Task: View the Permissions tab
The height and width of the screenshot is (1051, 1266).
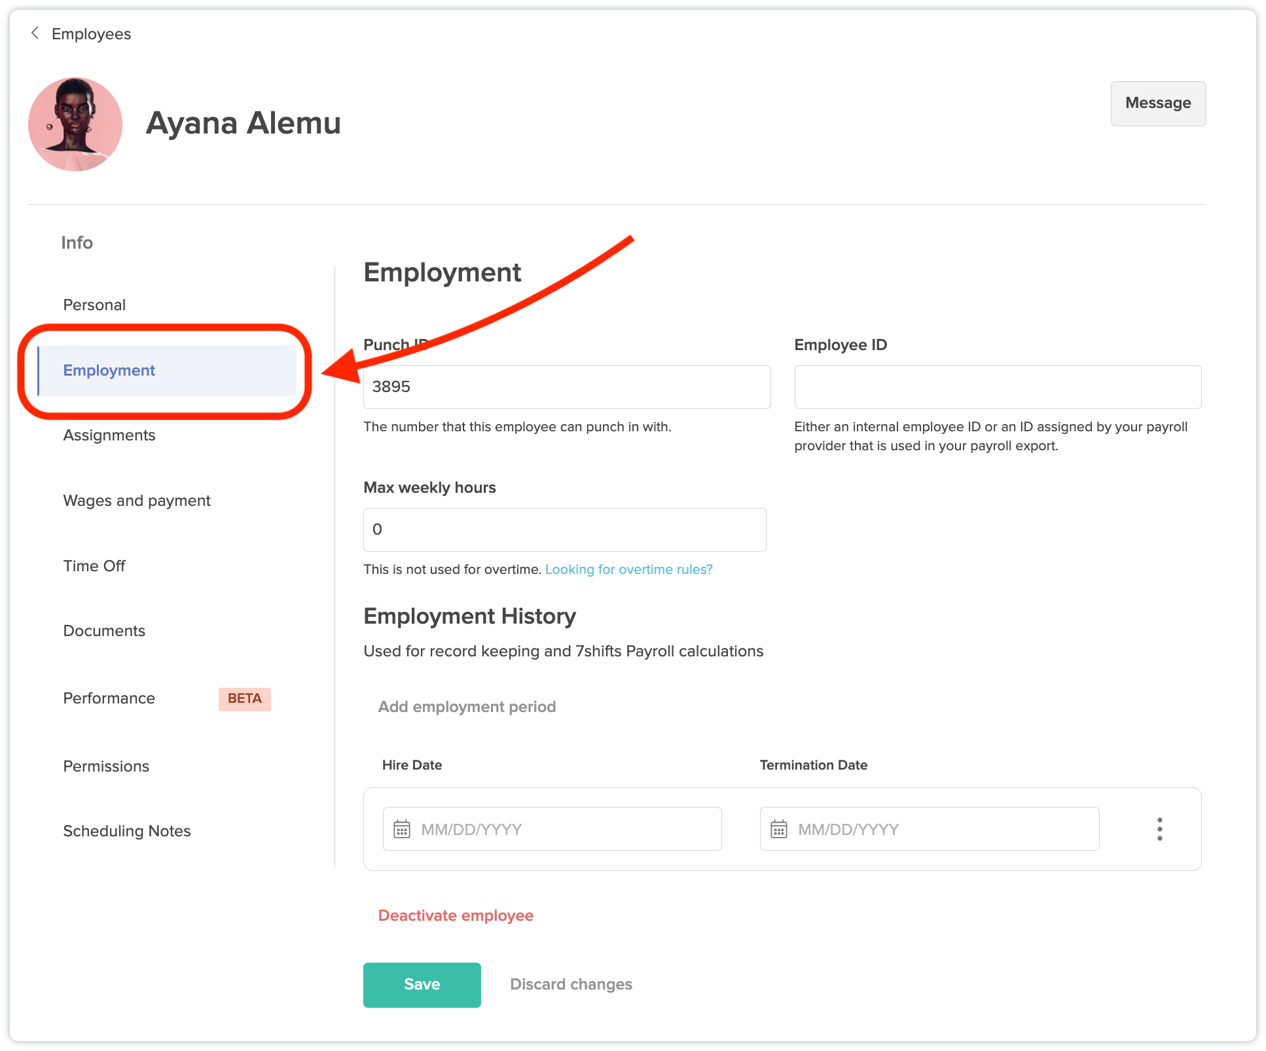Action: click(106, 766)
